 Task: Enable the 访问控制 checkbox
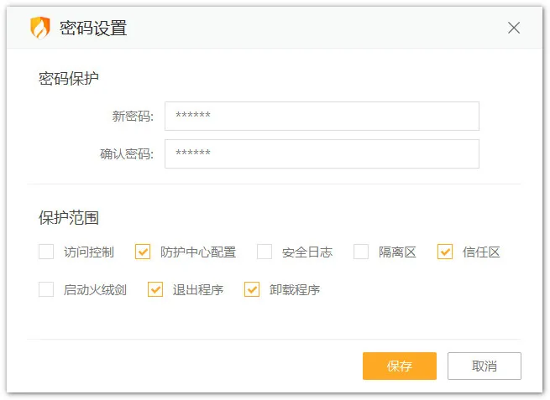pyautogui.click(x=46, y=252)
